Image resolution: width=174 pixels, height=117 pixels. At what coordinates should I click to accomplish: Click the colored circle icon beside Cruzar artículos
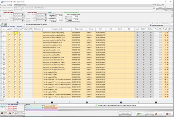[x=150, y=25]
